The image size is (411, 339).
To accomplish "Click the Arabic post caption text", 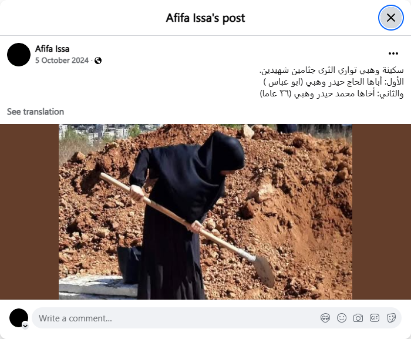I will 332,82.
